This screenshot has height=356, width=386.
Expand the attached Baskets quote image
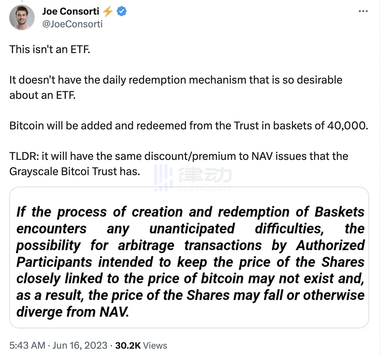click(189, 257)
